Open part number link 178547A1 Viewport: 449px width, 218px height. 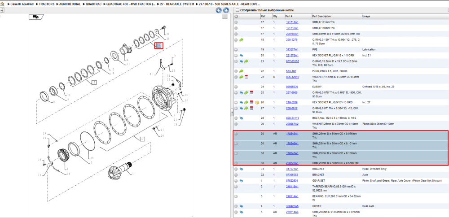coord(292,153)
